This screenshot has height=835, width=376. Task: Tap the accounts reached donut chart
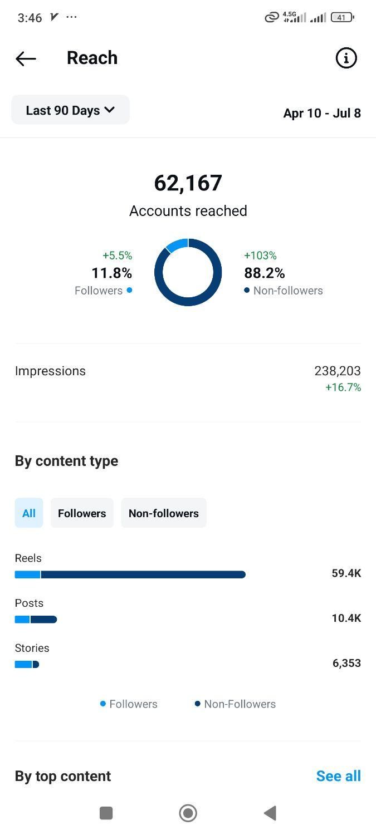(188, 272)
